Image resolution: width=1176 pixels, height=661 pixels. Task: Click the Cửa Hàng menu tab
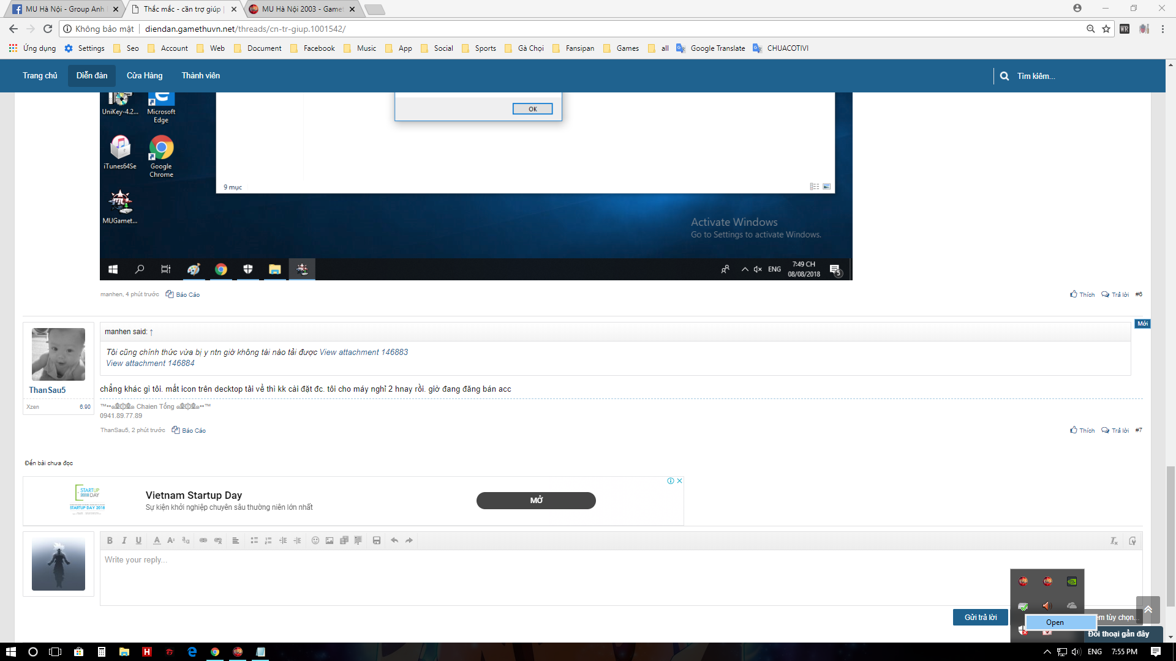[144, 75]
